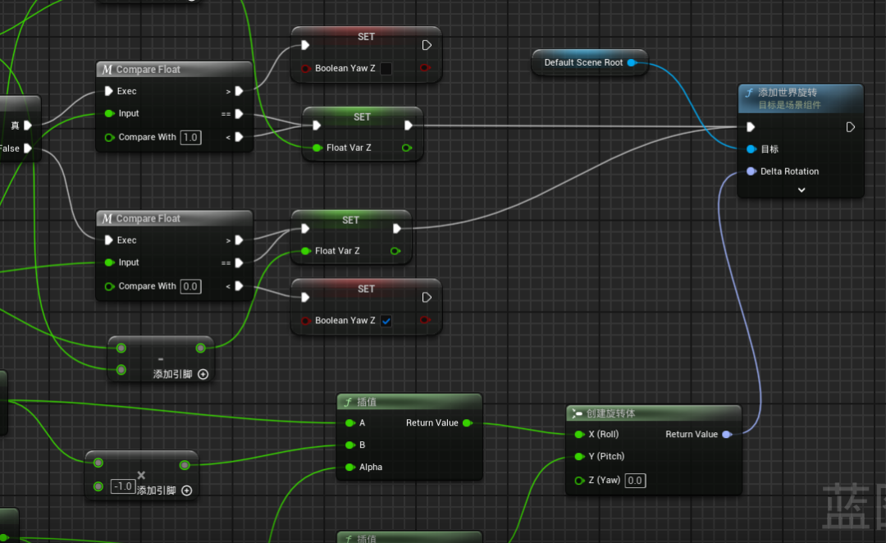Image resolution: width=886 pixels, height=543 pixels.
Task: Click exec input pin of 添加世界旋转 node
Action: (751, 127)
